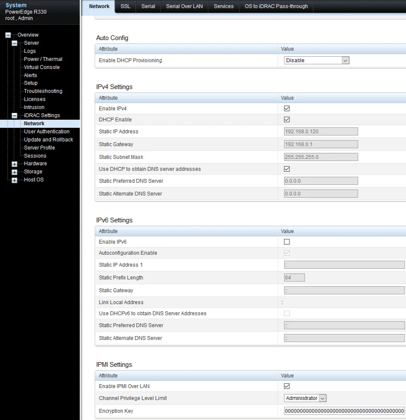Expand the Storage tree node

pyautogui.click(x=14, y=172)
